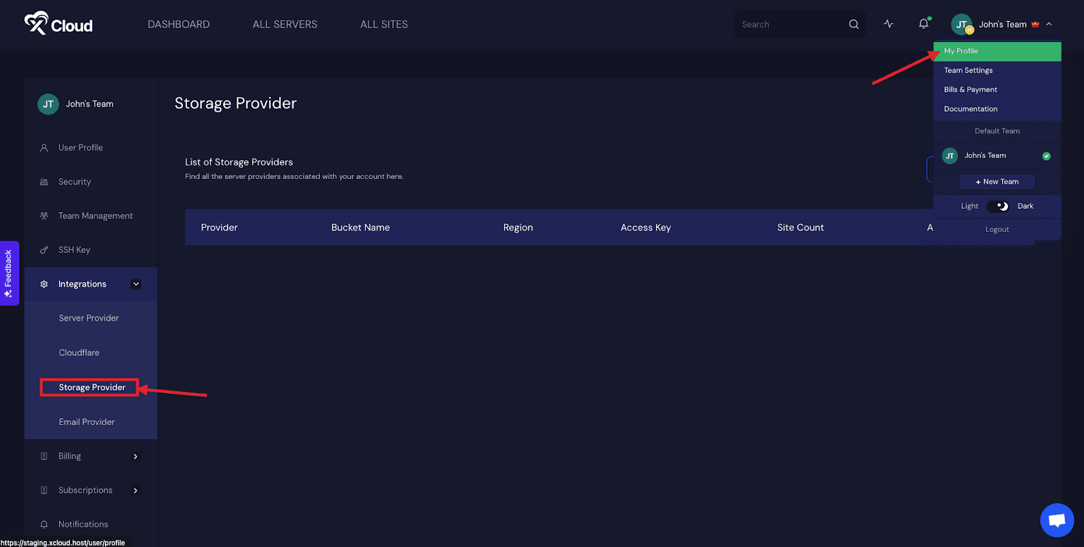Open the notifications bell icon

coord(923,24)
